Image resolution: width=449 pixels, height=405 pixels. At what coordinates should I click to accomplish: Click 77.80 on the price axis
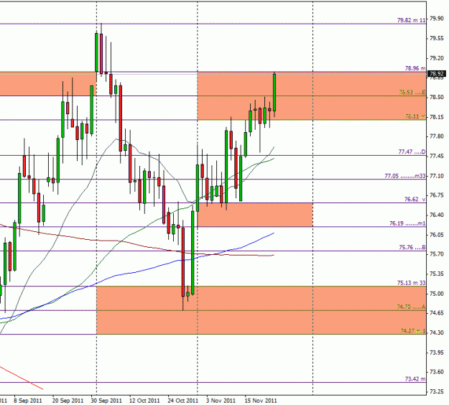tap(437, 137)
